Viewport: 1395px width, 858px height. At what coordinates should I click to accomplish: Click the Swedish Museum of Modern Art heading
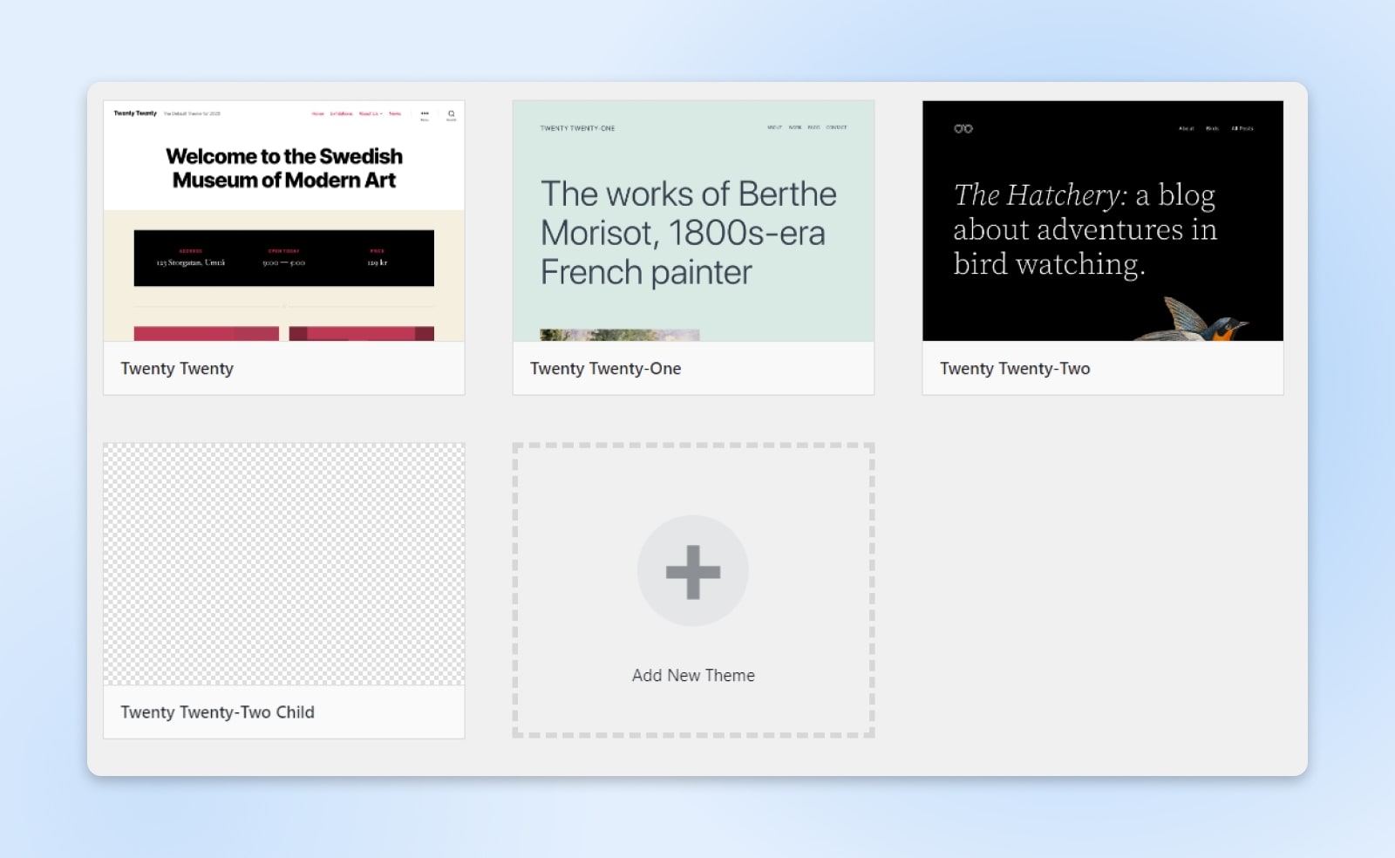point(283,168)
